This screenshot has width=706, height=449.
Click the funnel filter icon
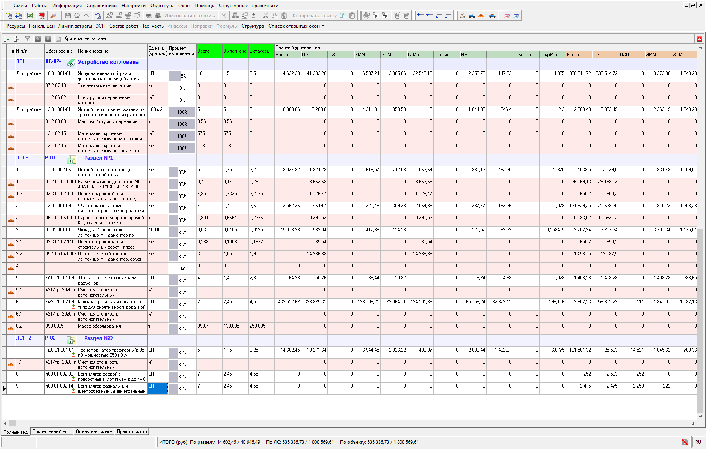[27, 39]
